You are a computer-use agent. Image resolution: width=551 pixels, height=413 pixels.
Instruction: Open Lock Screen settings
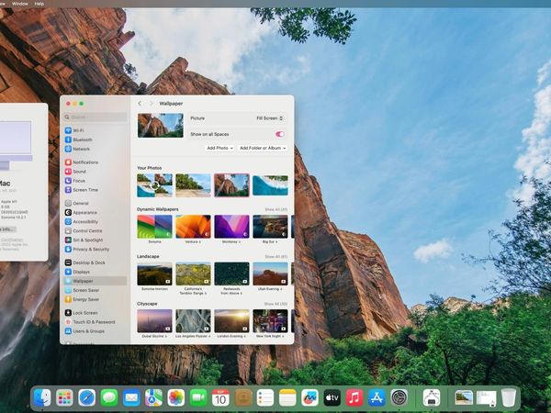pos(81,313)
